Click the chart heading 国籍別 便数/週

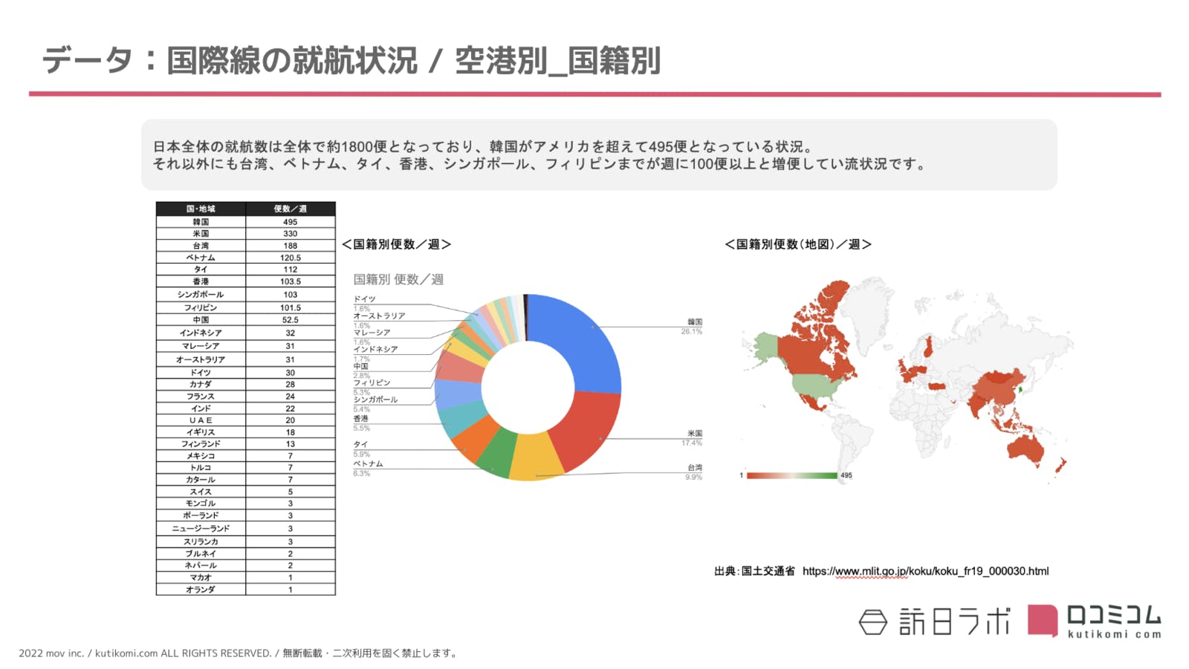(x=398, y=279)
